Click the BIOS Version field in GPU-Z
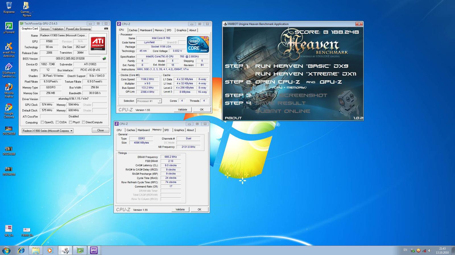 click(70, 59)
